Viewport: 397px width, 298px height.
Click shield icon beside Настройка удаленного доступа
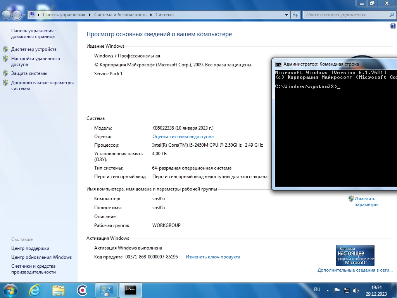(5, 59)
